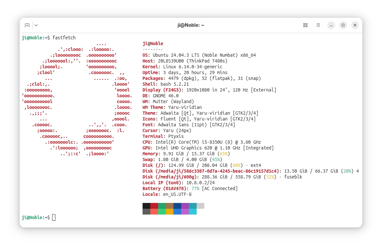
Task: Click the Battery 77% value
Action: (195, 188)
